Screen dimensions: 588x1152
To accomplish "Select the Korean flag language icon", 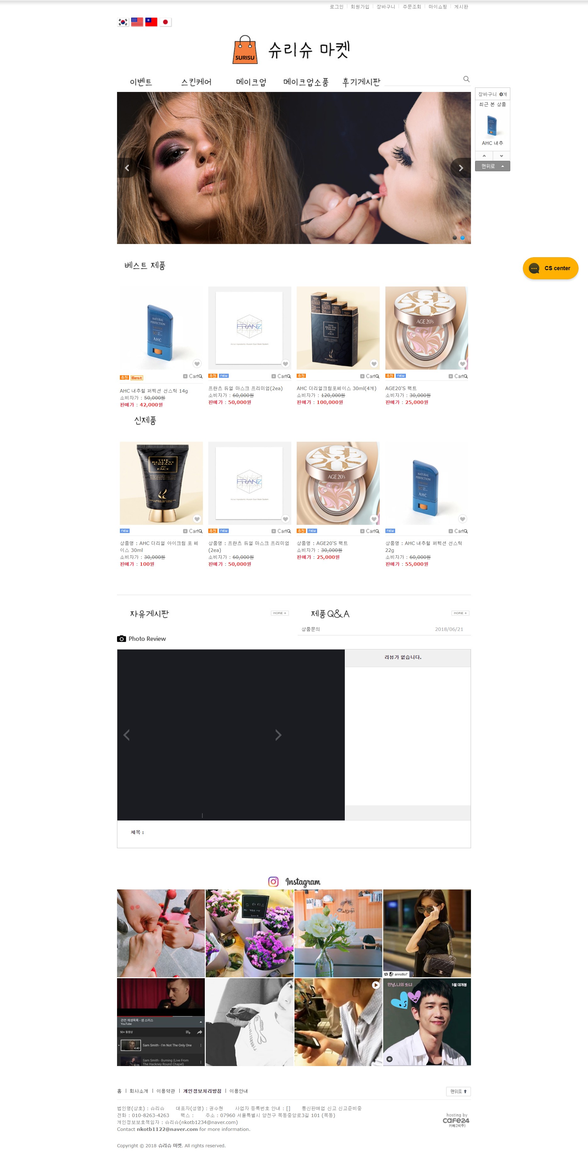I will point(123,22).
